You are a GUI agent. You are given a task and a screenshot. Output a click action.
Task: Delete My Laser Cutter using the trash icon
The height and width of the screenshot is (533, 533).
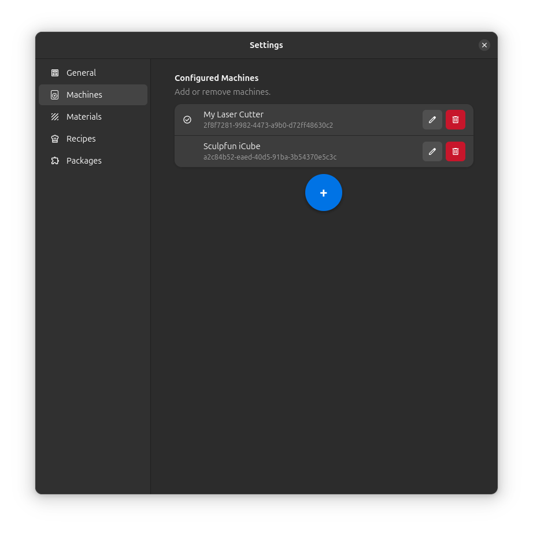coord(455,120)
